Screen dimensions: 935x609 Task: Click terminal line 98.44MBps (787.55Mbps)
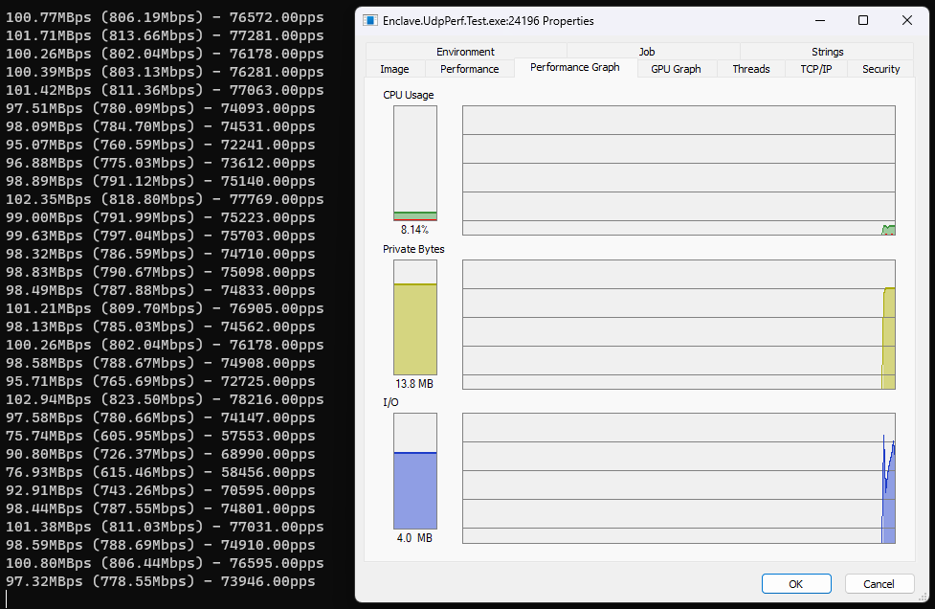pos(161,508)
